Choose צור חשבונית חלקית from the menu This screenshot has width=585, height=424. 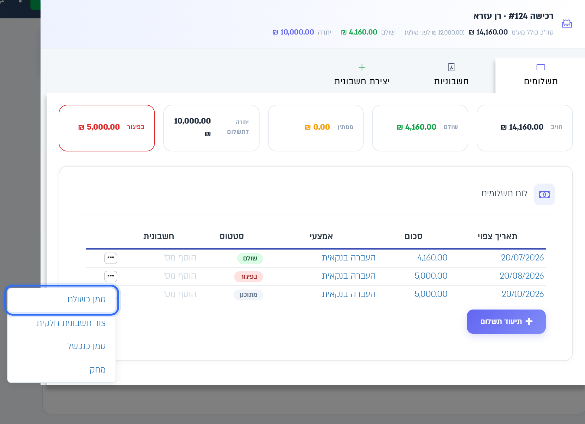62,323
